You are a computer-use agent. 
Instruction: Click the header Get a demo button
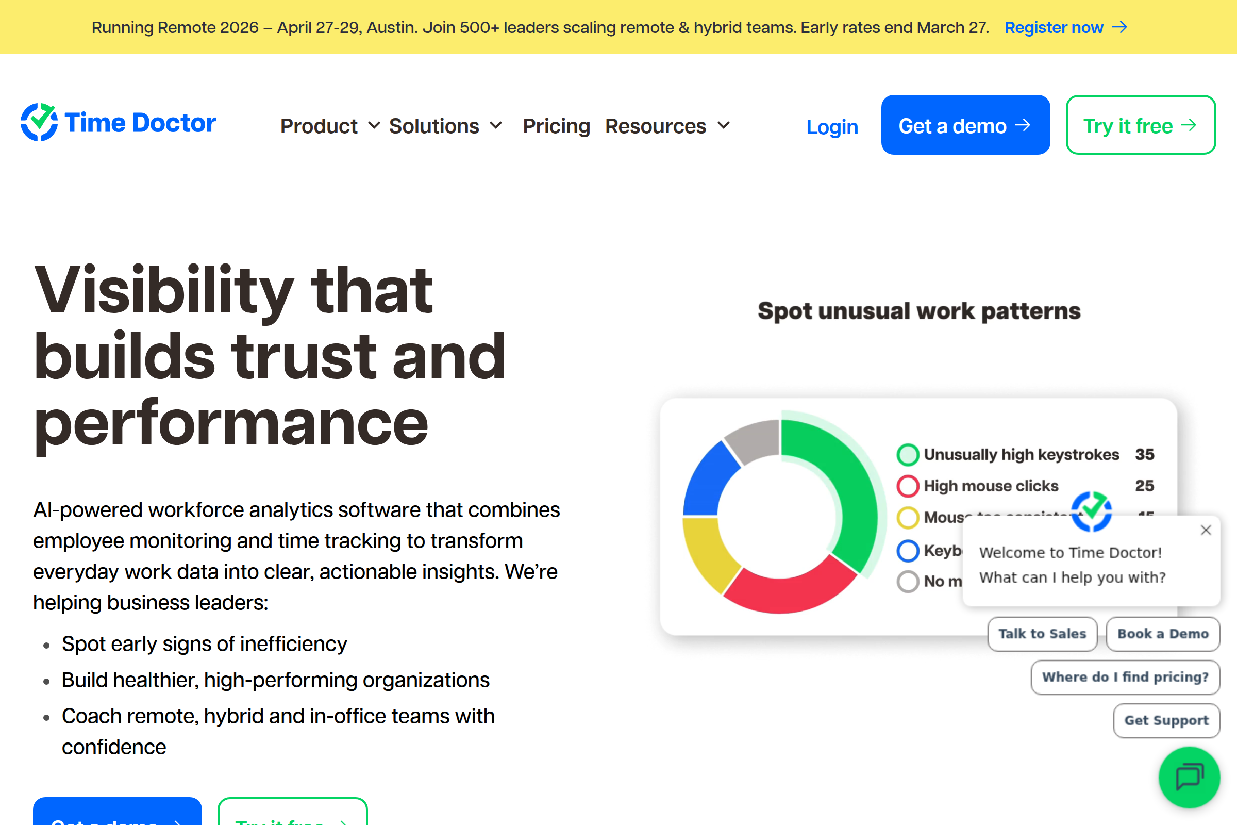[965, 125]
